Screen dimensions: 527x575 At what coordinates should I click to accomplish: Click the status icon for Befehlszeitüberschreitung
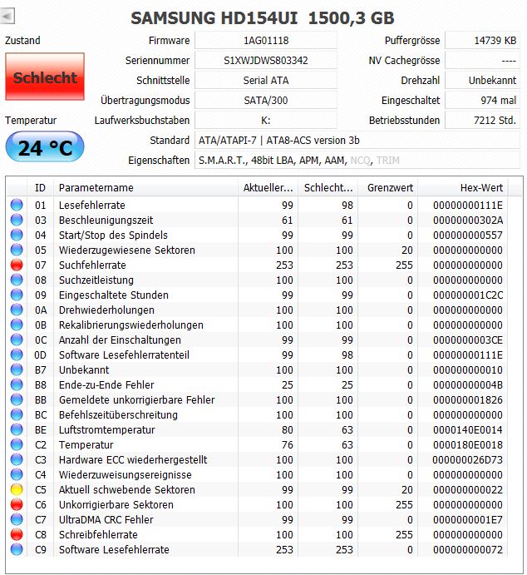point(17,414)
